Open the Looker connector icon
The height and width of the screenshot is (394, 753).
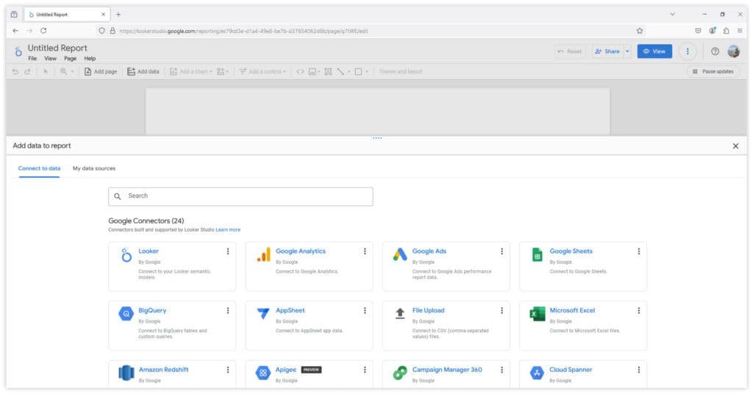(x=126, y=255)
